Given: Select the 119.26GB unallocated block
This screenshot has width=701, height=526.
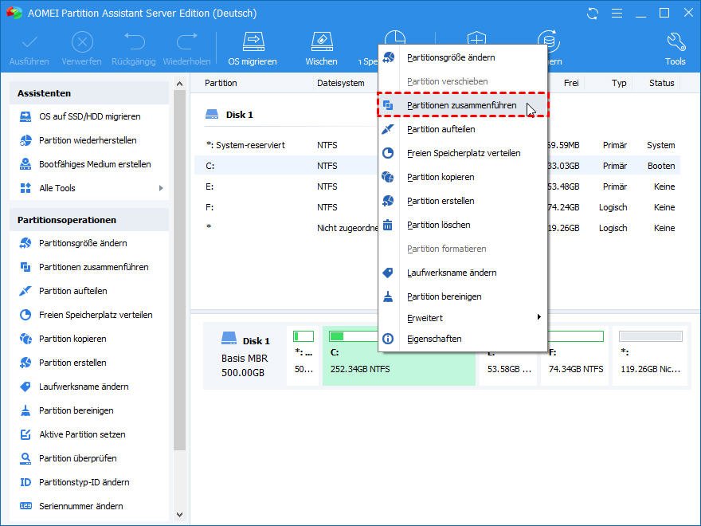Looking at the screenshot, I should tap(651, 355).
